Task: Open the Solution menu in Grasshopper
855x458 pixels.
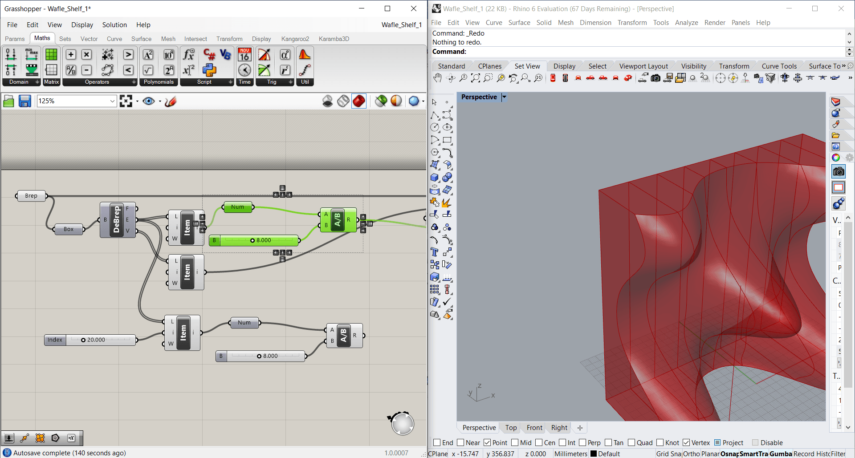Action: coord(114,25)
